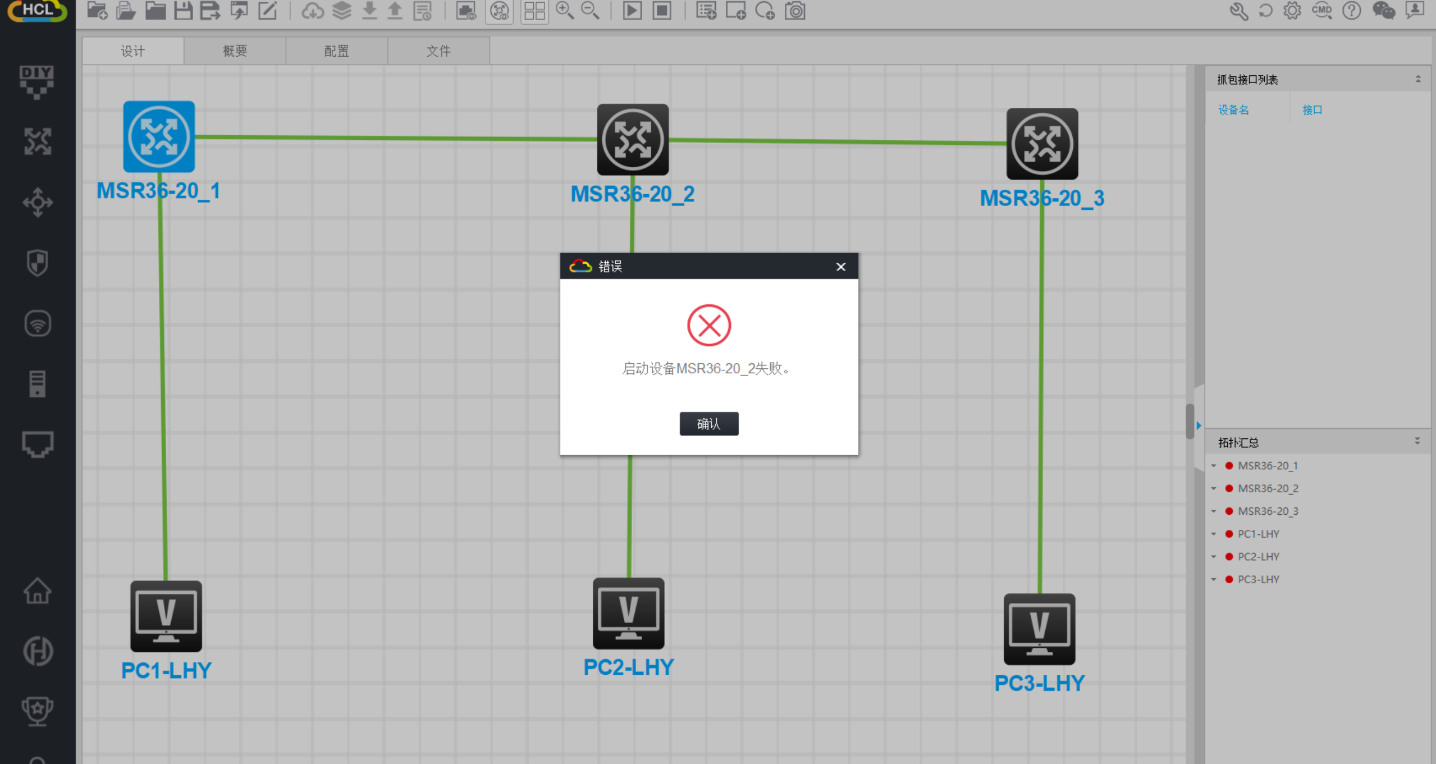Open the router device category in sidebar

pos(38,141)
